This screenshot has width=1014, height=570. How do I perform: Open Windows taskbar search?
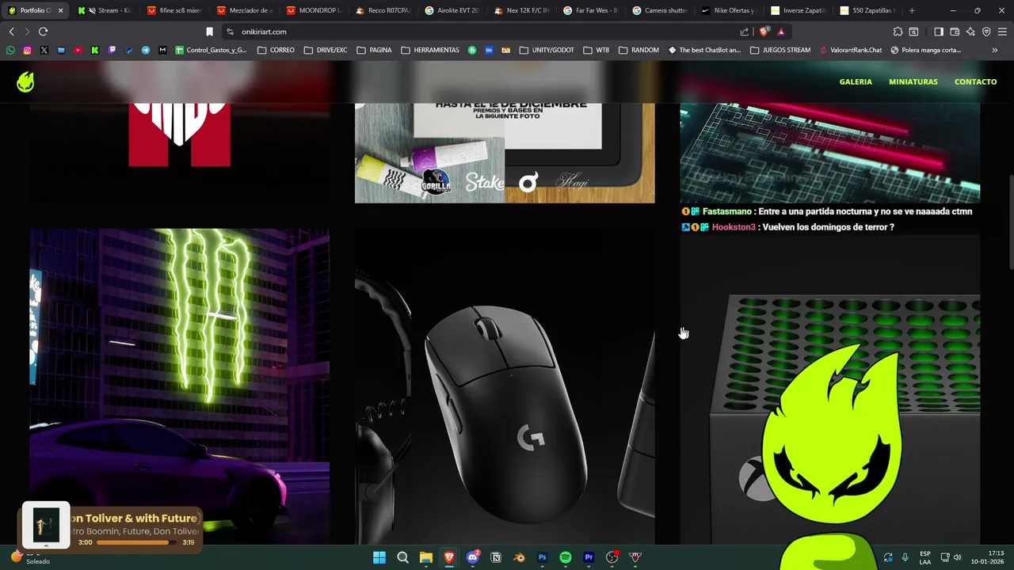[x=402, y=557]
